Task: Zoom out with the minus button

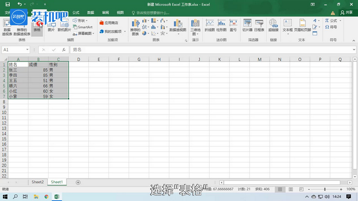Action: coord(309,189)
